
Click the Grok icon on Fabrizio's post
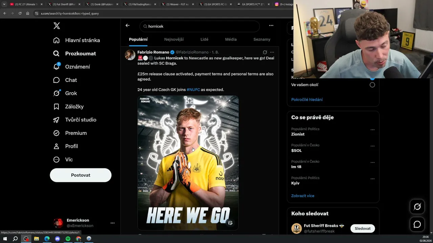click(x=265, y=52)
